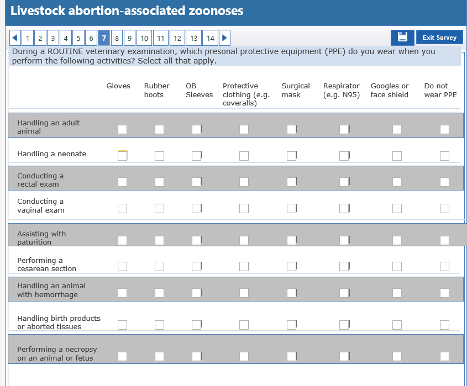The image size is (467, 386).
Task: Select page 3 in the page navigator
Action: (53, 38)
